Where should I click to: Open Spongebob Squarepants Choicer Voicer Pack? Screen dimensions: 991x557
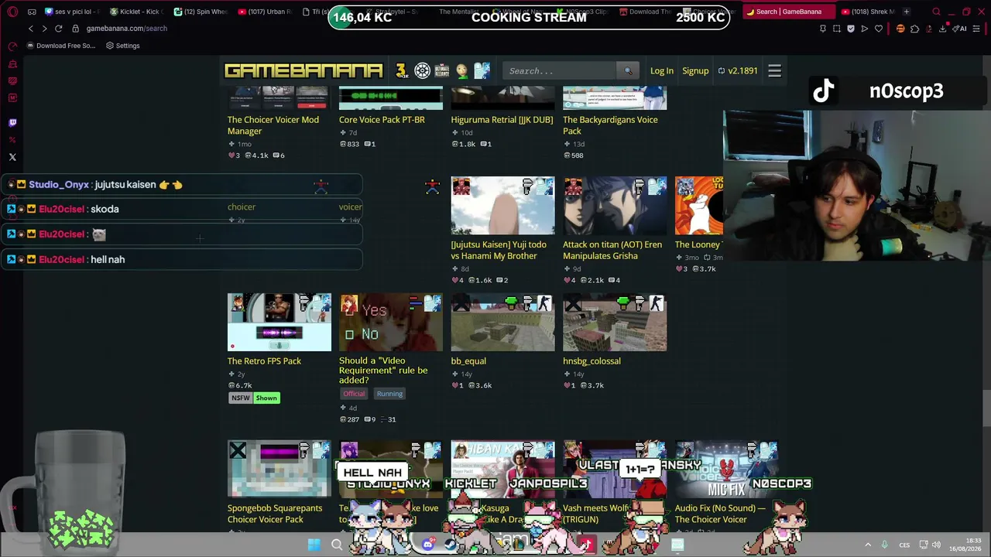coord(275,514)
